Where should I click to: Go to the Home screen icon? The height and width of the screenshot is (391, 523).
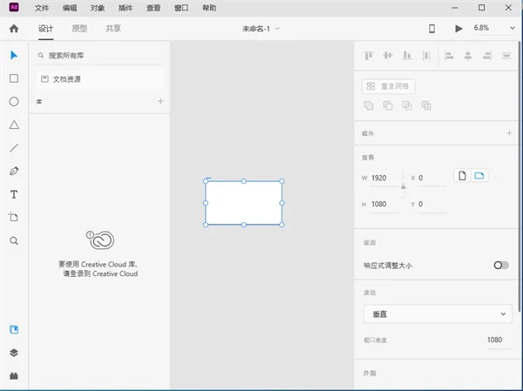coord(14,29)
